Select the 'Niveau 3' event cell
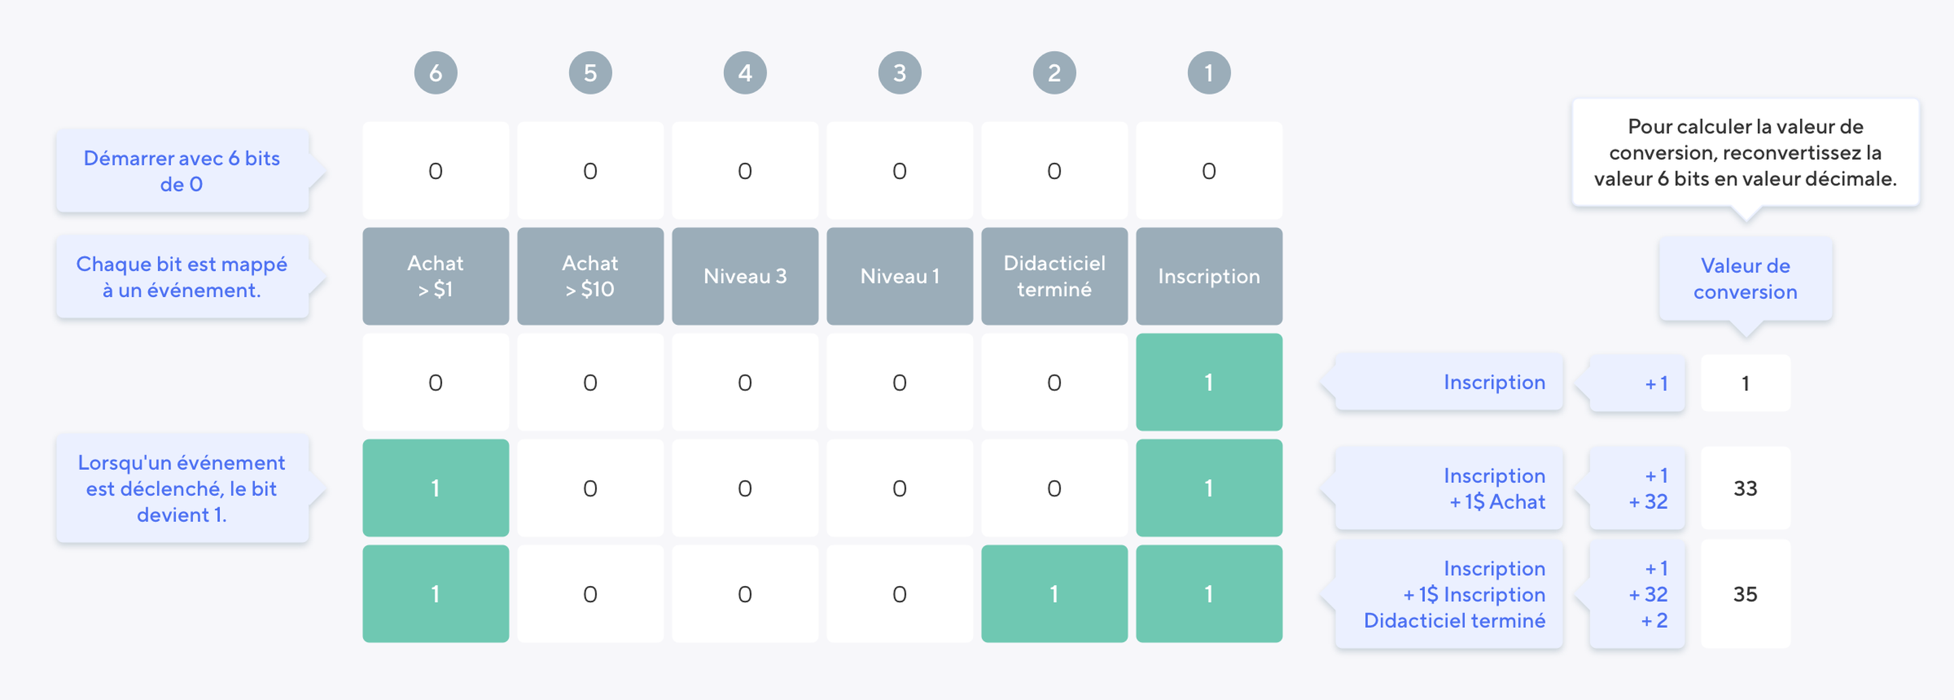1954x700 pixels. pos(745,276)
